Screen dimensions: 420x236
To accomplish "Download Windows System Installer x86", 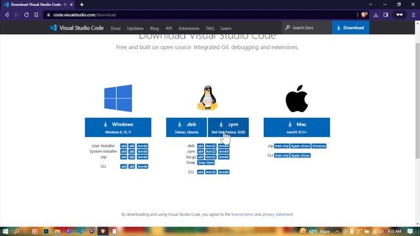I will [131, 151].
